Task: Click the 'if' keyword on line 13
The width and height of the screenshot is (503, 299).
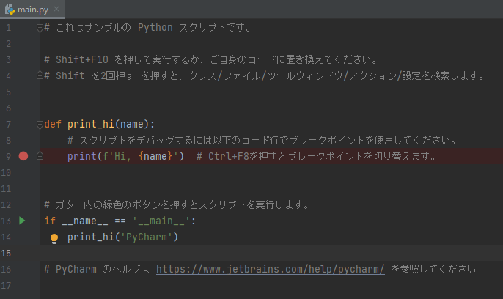Action: pyautogui.click(x=50, y=221)
